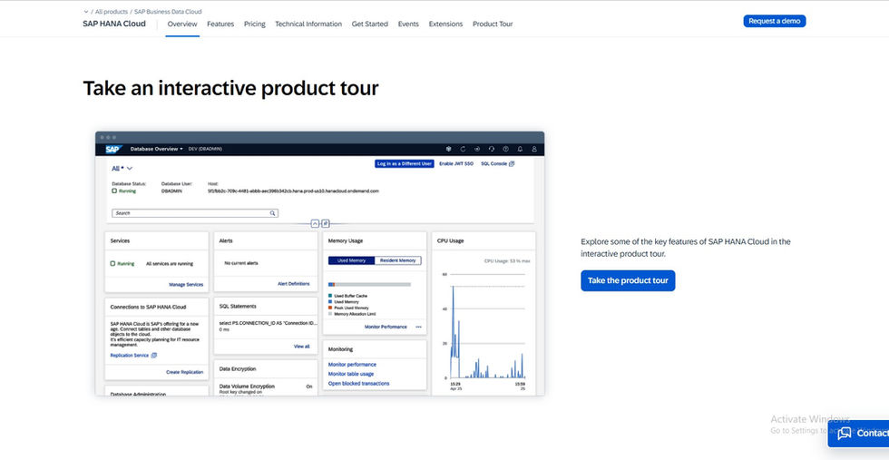
Task: Click the SQL statement 'select PS.CONNECTION_ID'
Action: click(x=269, y=322)
